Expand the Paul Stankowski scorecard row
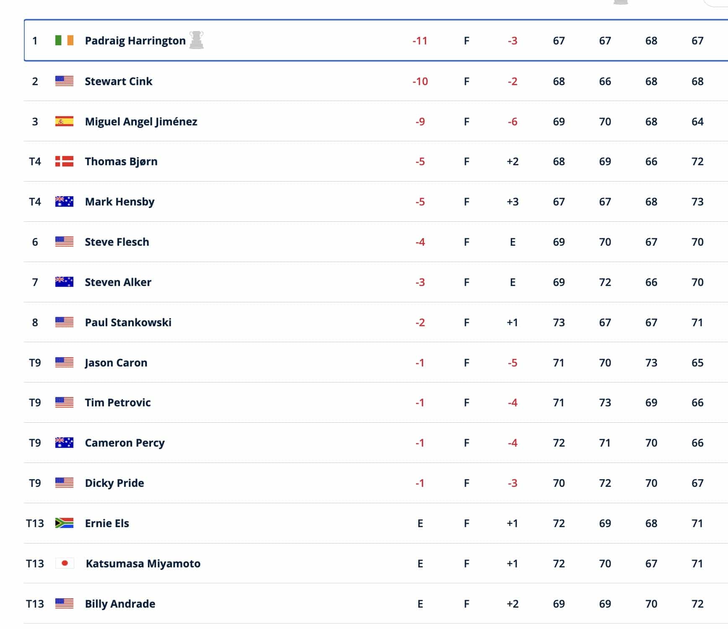This screenshot has width=728, height=629. [x=376, y=322]
